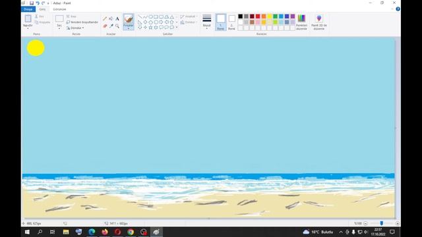Image resolution: width=422 pixels, height=237 pixels.
Task: Open Google Chrome from taskbar
Action: pyautogui.click(x=131, y=232)
